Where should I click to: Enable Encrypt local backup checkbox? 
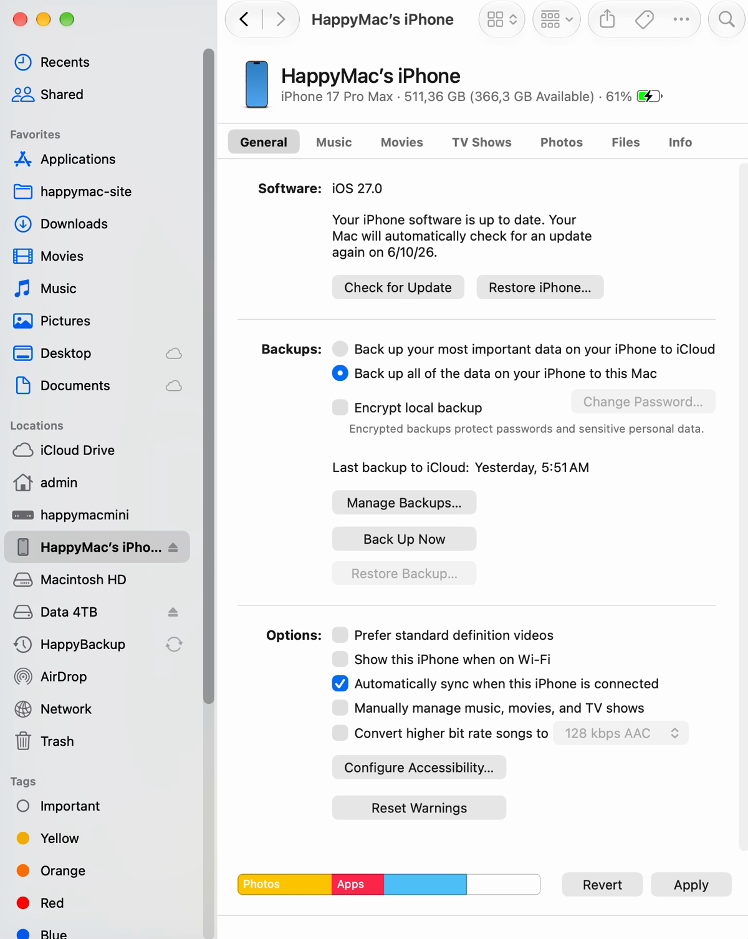(x=340, y=408)
